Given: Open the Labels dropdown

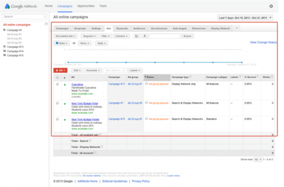Looking at the screenshot, I should [135, 70].
